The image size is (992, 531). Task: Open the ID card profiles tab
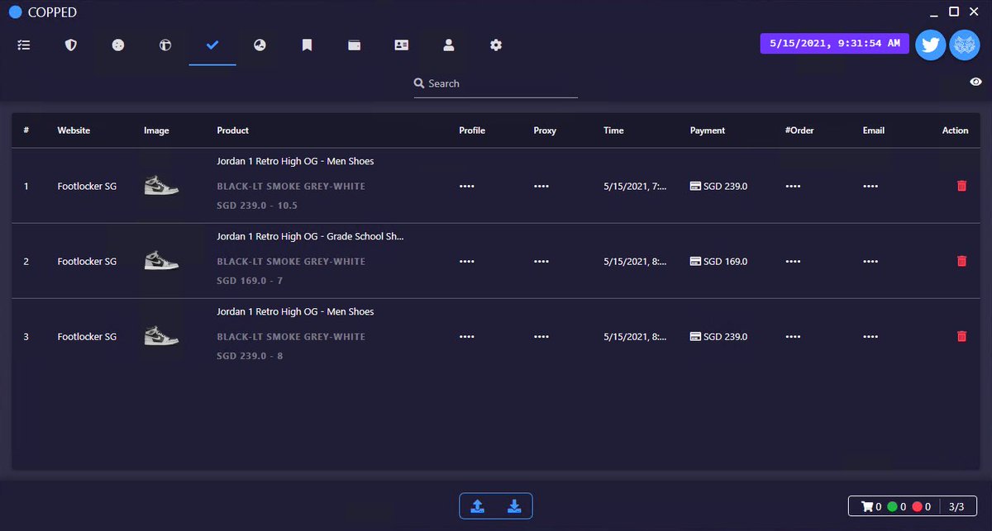(x=402, y=45)
